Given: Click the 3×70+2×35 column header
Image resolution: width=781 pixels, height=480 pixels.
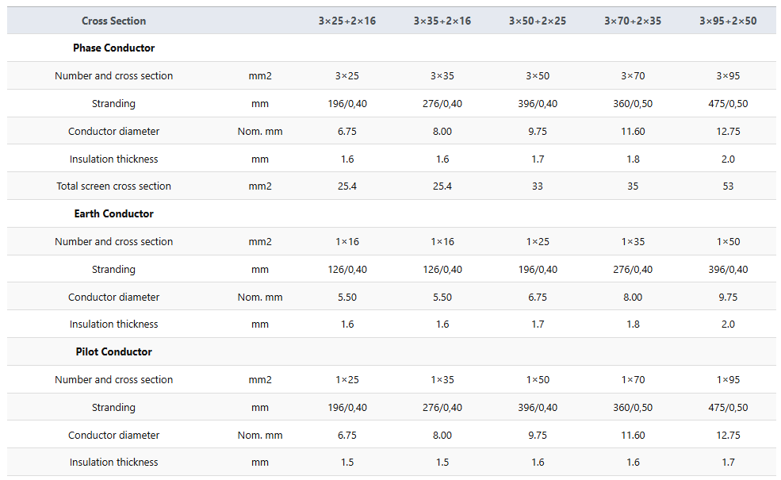Looking at the screenshot, I should [633, 21].
